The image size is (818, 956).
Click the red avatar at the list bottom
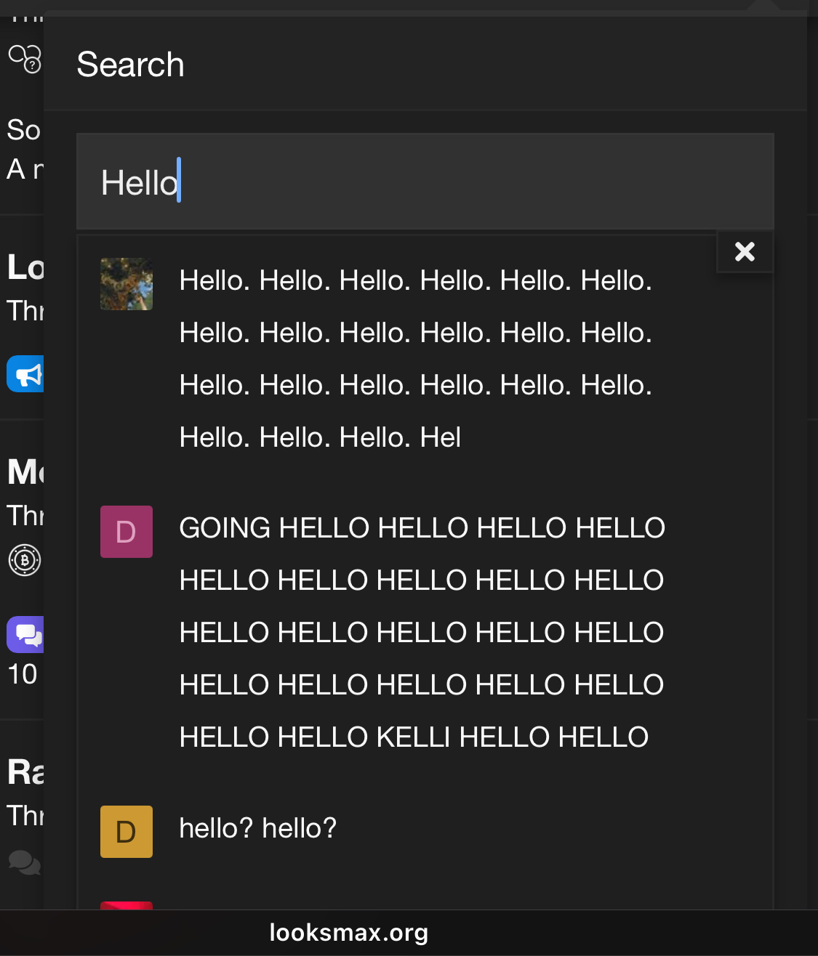coord(127,905)
